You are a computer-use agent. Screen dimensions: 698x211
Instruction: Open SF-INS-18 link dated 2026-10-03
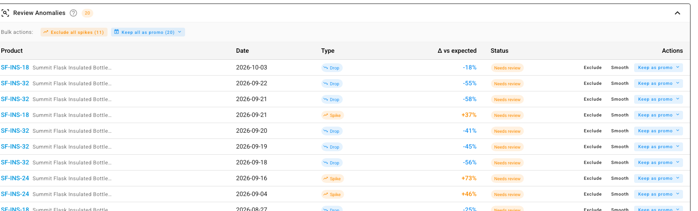coord(15,67)
